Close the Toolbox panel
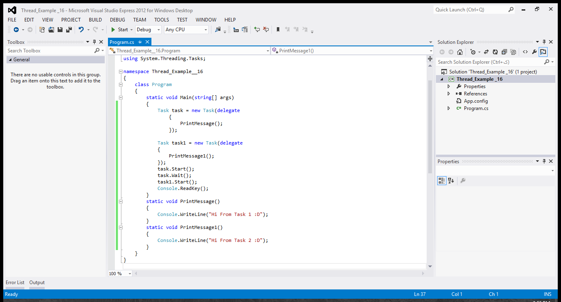The width and height of the screenshot is (561, 302). 101,42
